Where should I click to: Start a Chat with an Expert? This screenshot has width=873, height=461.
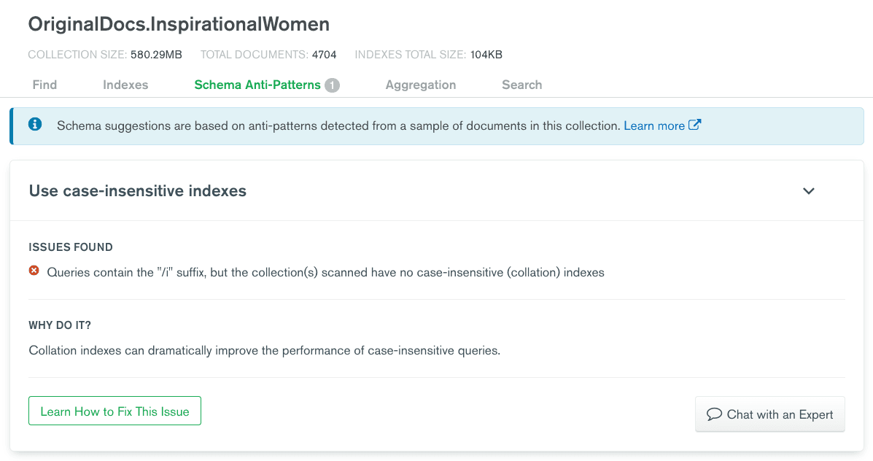pyautogui.click(x=769, y=414)
